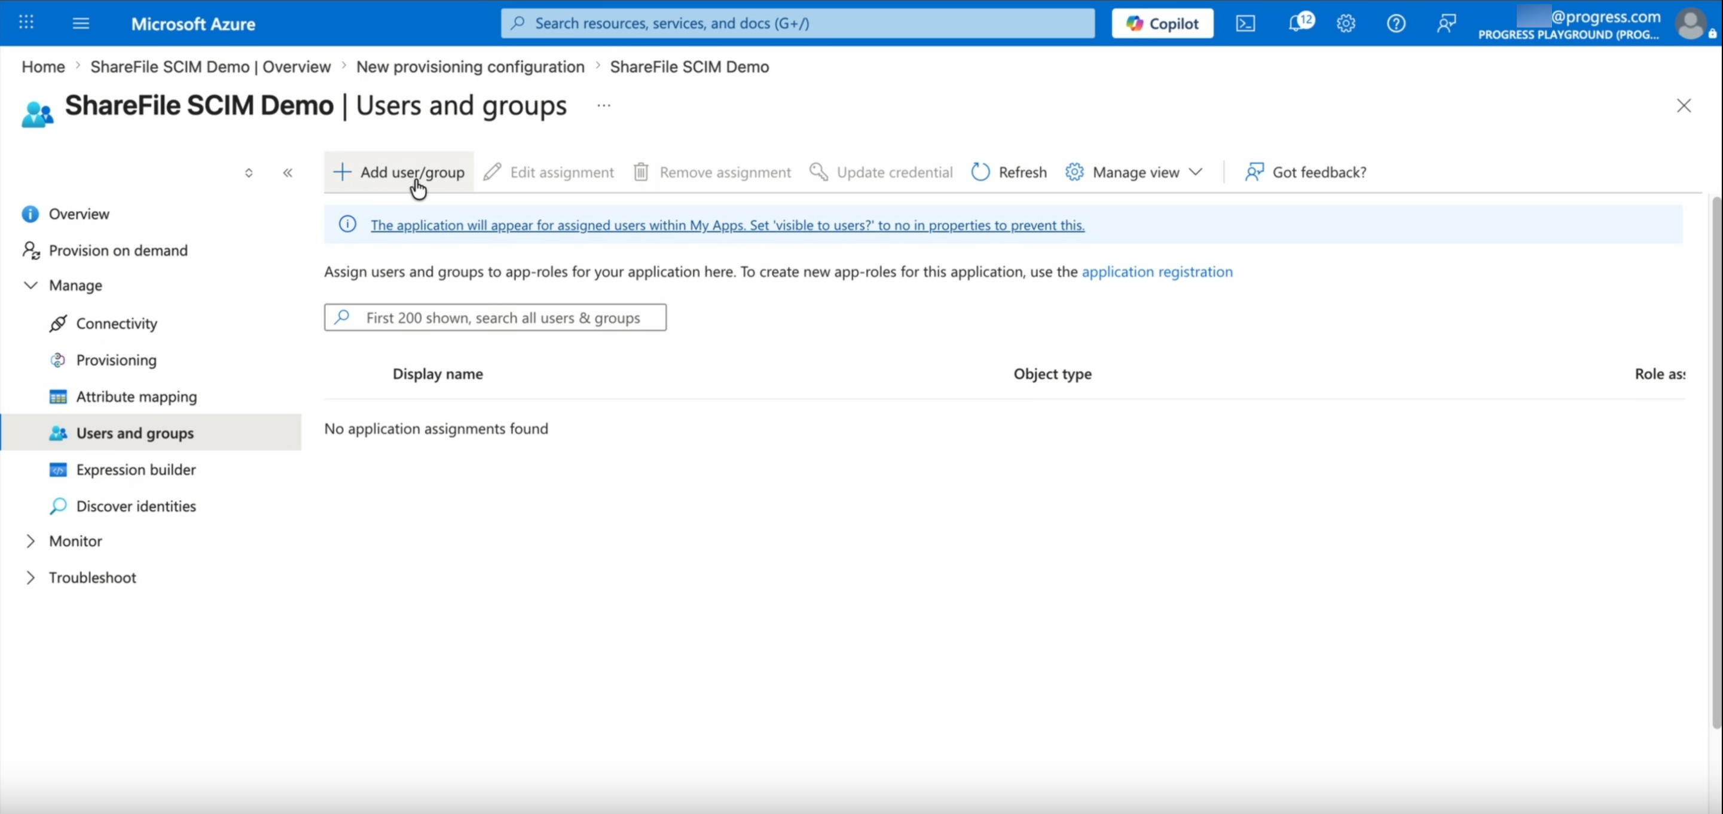1723x814 pixels.
Task: Go to Home breadcrumb
Action: click(43, 66)
